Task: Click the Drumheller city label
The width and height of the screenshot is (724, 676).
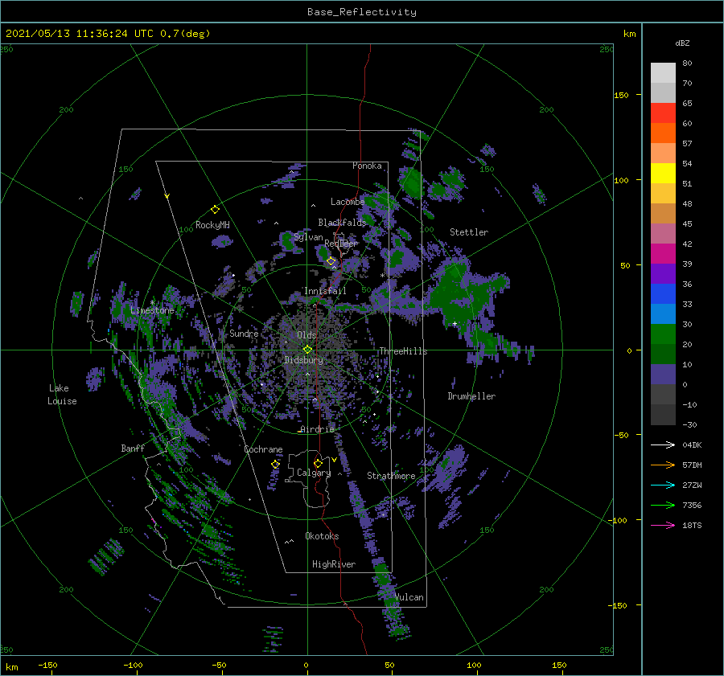Action: click(471, 396)
